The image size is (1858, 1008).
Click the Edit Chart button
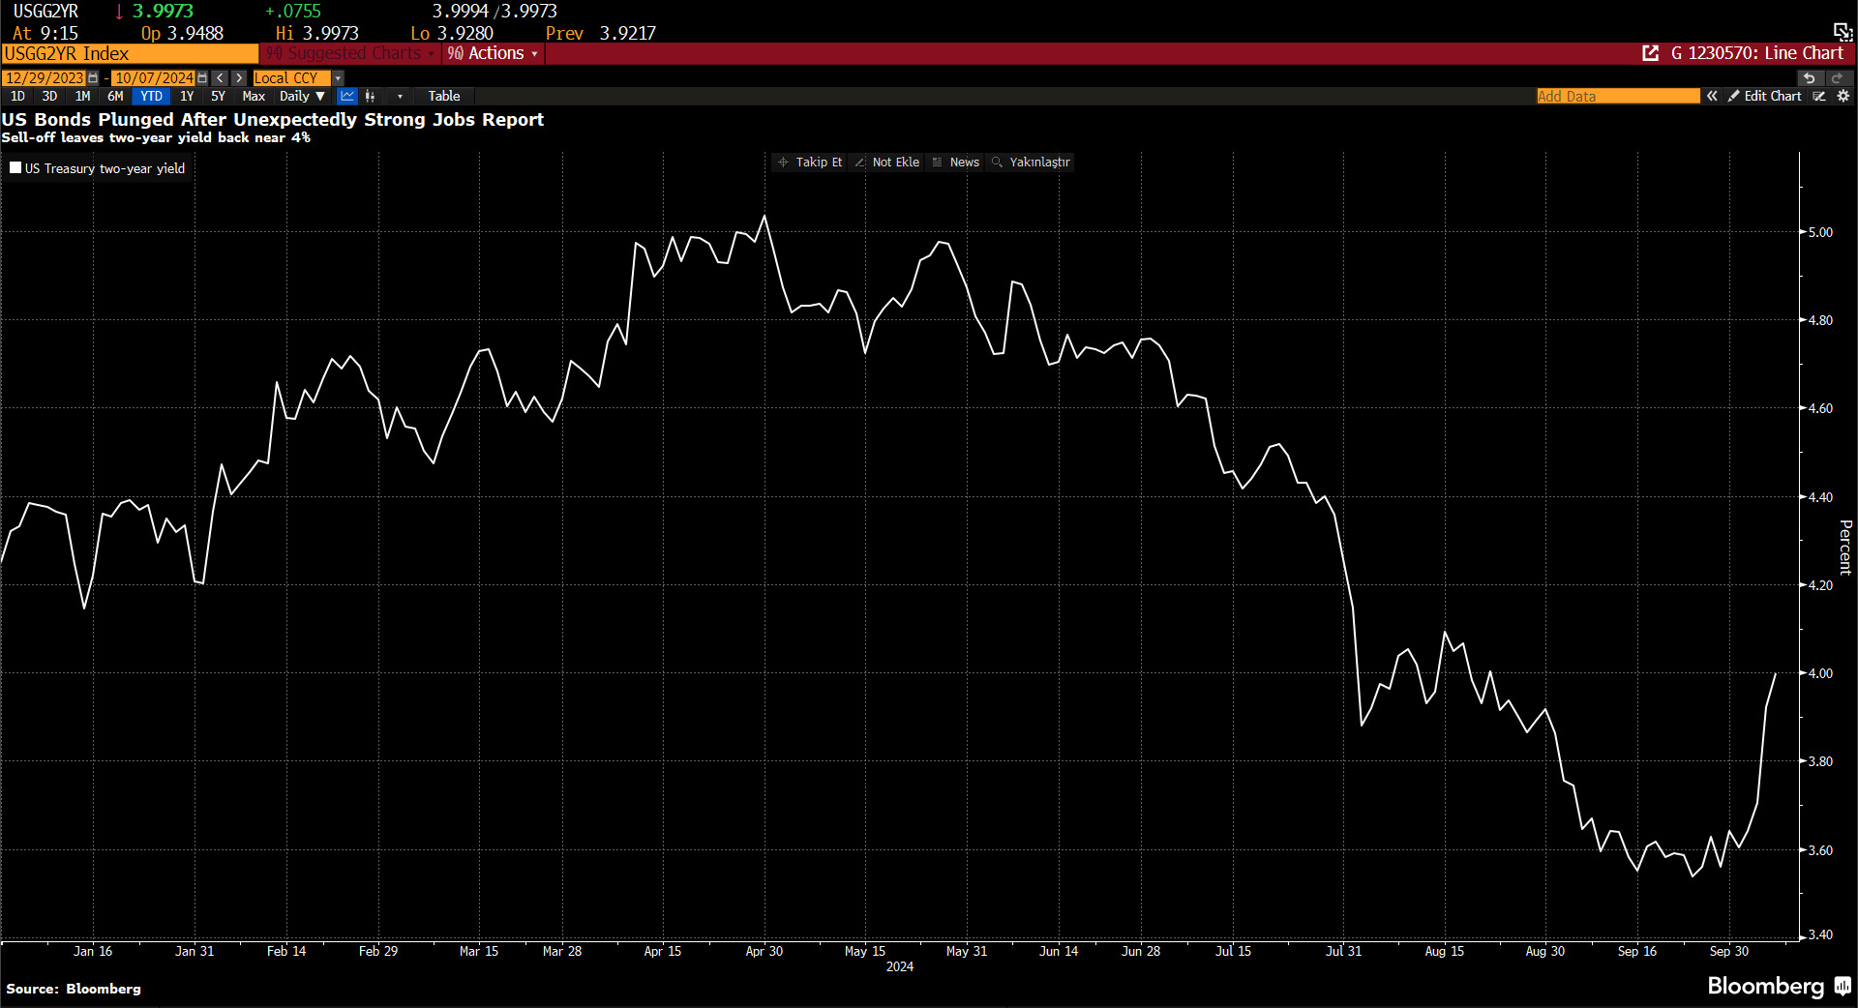click(x=1765, y=96)
